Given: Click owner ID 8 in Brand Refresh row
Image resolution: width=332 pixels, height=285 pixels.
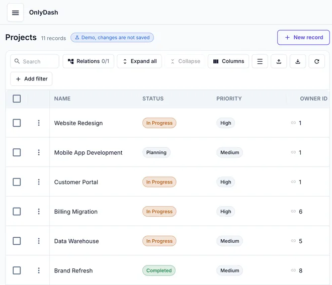Looking at the screenshot, I should click(300, 270).
